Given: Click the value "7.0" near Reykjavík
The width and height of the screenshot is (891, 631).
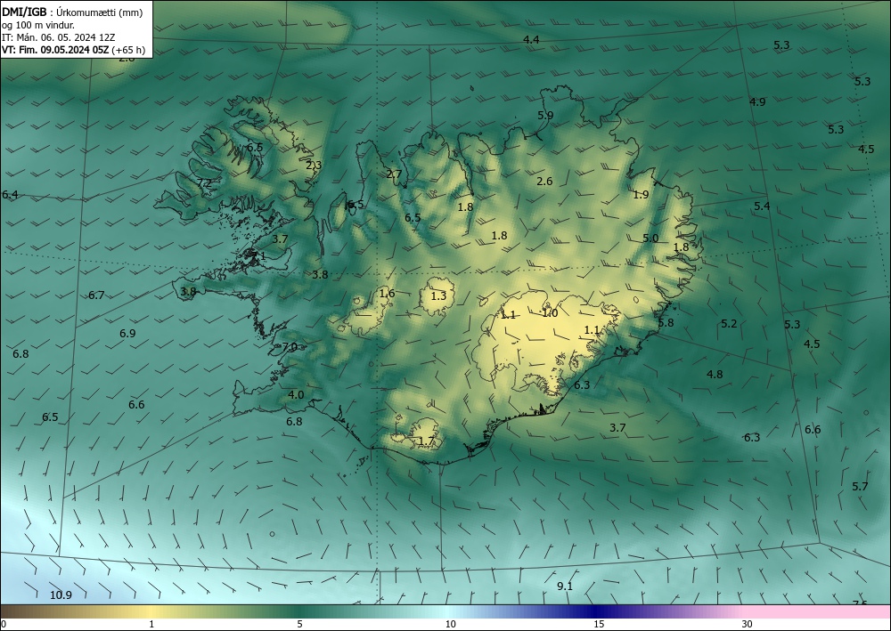Looking at the screenshot, I should tap(290, 347).
